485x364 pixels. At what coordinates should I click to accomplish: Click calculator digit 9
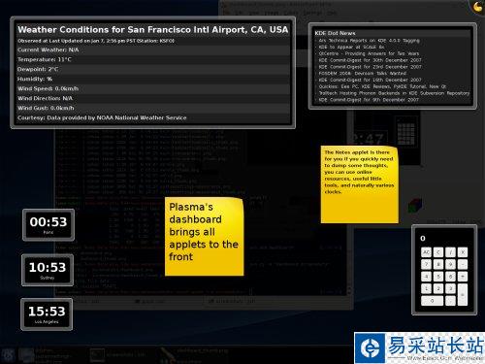point(450,264)
